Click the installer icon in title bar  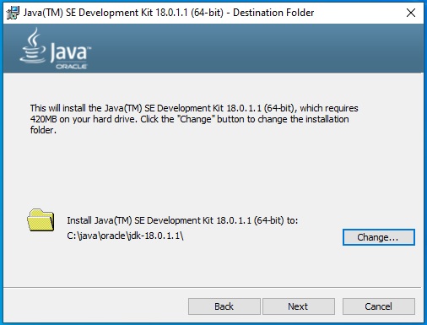click(x=13, y=13)
